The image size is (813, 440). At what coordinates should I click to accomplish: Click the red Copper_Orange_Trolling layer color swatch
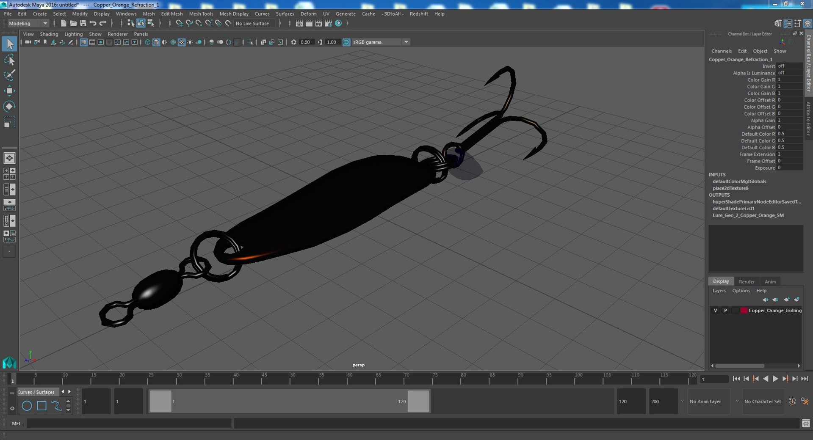(744, 311)
